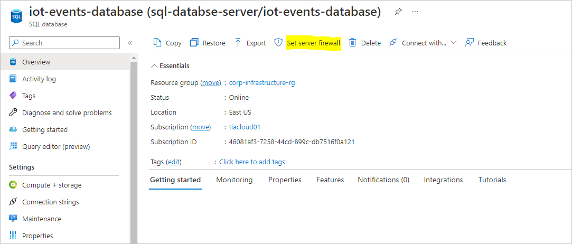Open the Features tab
This screenshot has height=244, width=572.
click(330, 180)
